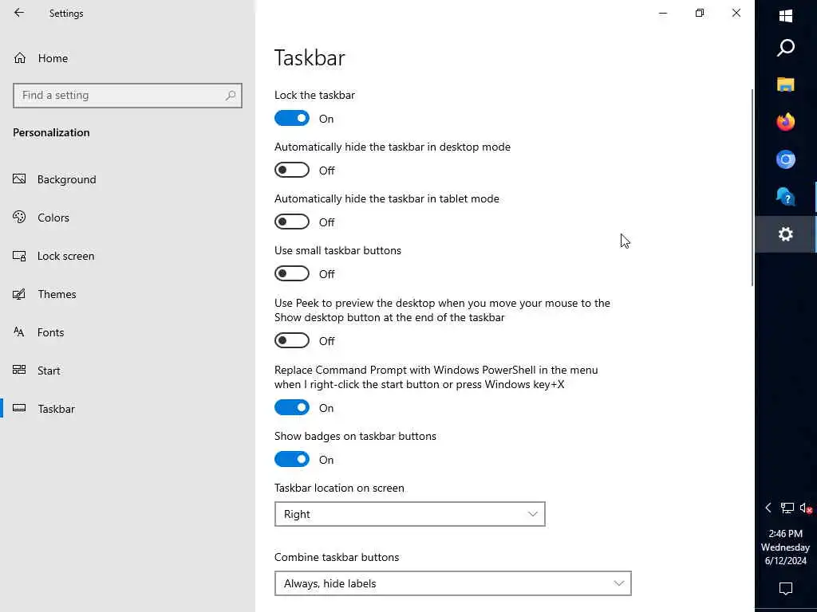This screenshot has width=817, height=612.
Task: Toggle auto-hide taskbar in desktop mode
Action: coord(292,171)
